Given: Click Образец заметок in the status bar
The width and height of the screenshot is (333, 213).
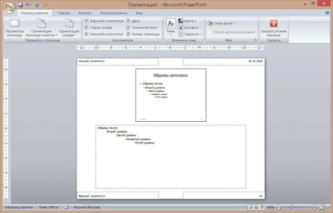Looking at the screenshot, I should (19, 207).
